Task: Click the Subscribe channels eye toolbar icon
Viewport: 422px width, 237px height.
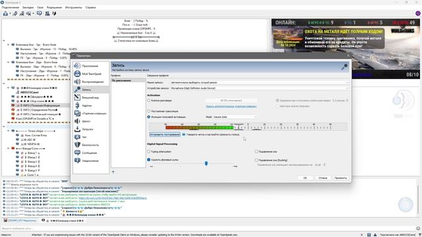Action: 28,13
